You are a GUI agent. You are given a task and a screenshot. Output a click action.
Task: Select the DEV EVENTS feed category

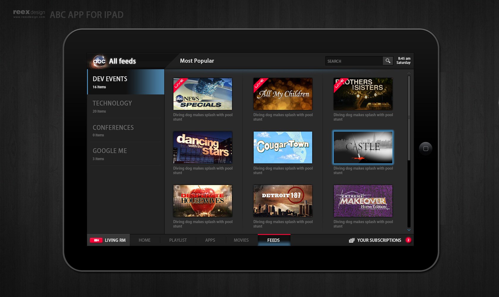(126, 82)
